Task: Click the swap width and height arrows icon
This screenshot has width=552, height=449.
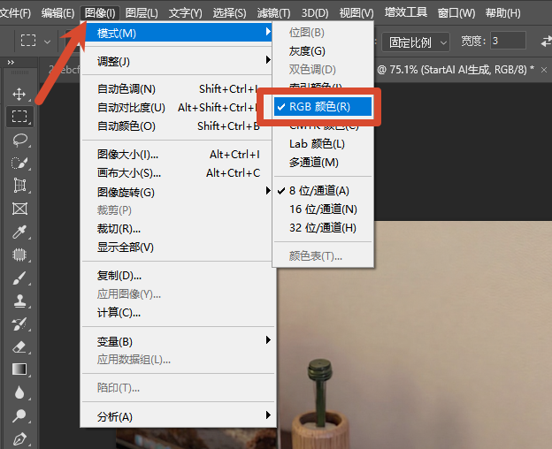Action: point(546,42)
